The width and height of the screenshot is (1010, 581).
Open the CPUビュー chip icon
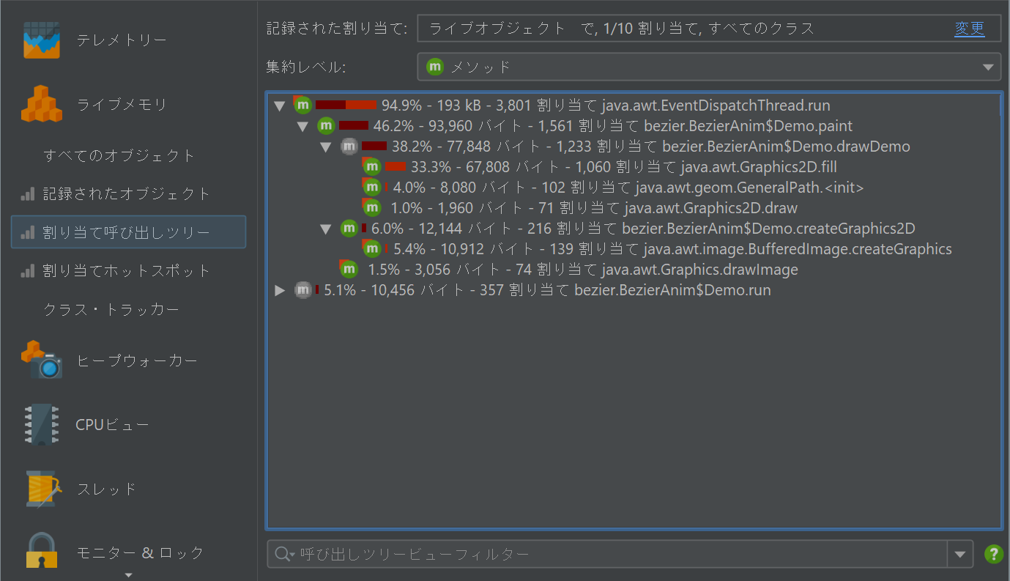click(41, 424)
